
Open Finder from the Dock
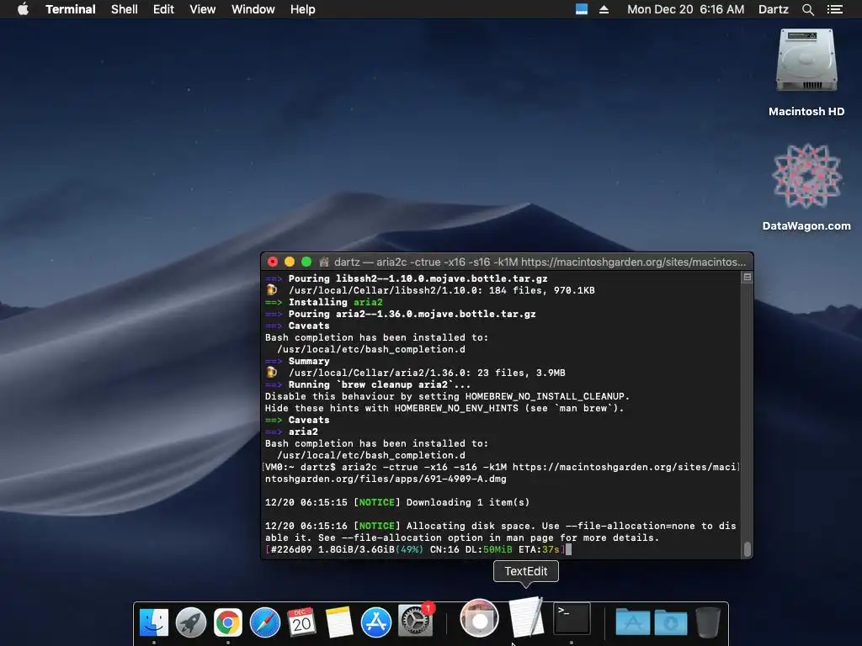154,622
